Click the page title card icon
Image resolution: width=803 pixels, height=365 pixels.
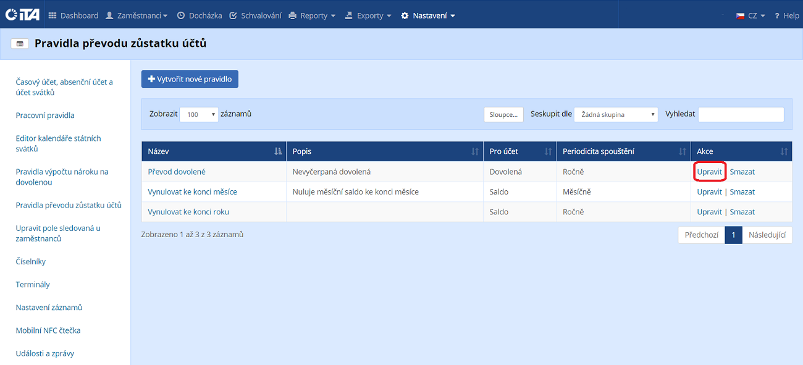20,44
